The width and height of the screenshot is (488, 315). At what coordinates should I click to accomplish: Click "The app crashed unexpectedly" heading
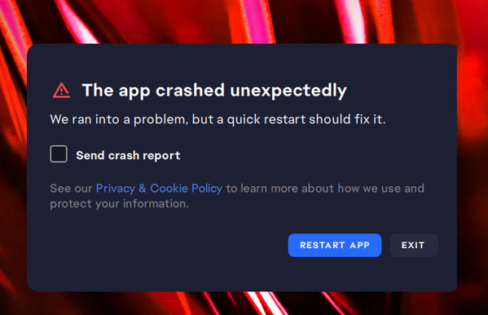[214, 91]
